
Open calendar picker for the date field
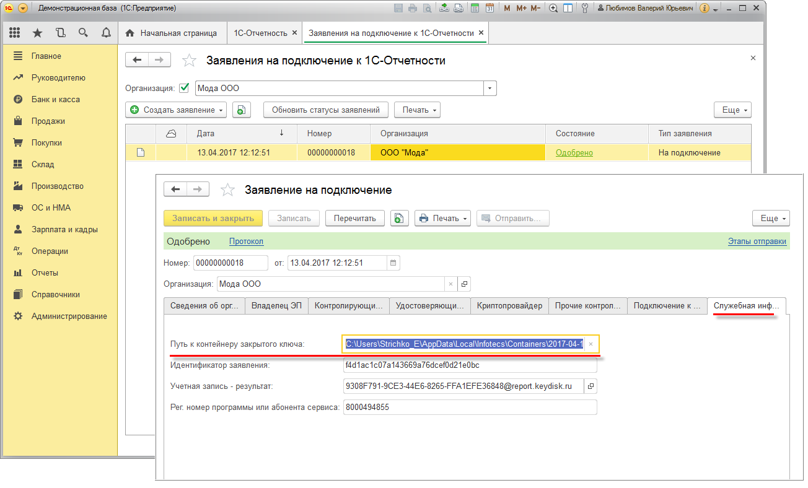coord(393,263)
